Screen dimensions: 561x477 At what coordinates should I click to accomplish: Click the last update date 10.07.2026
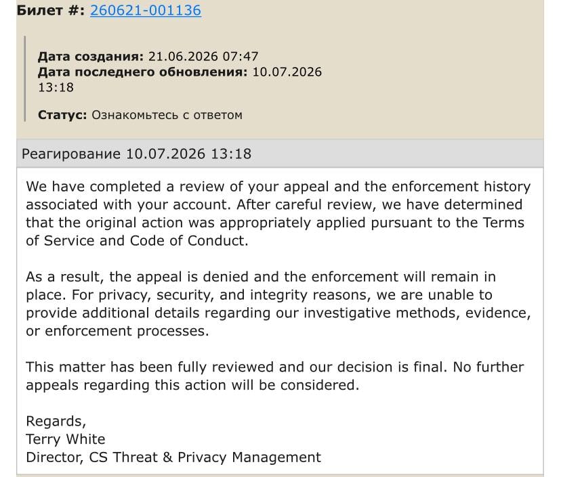(x=287, y=72)
